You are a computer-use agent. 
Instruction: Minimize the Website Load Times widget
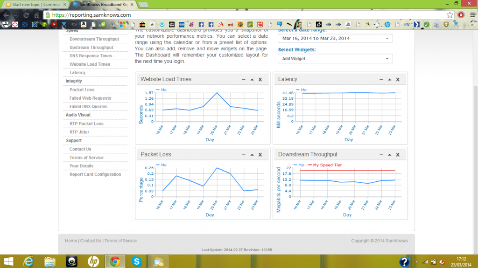pyautogui.click(x=244, y=80)
